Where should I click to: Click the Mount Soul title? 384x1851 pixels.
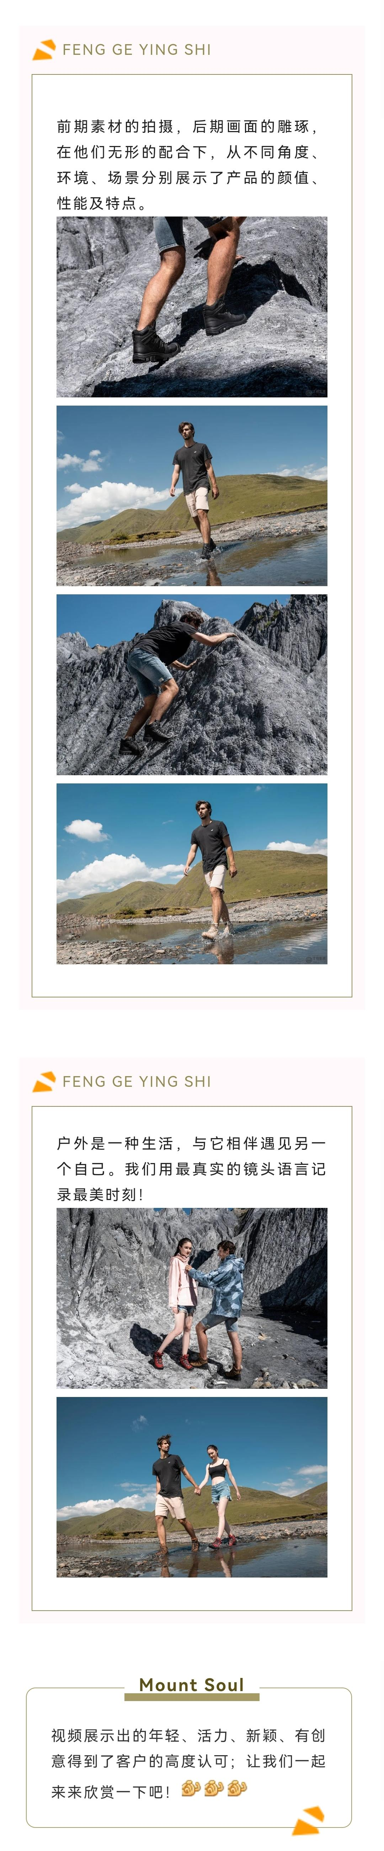point(192,1684)
